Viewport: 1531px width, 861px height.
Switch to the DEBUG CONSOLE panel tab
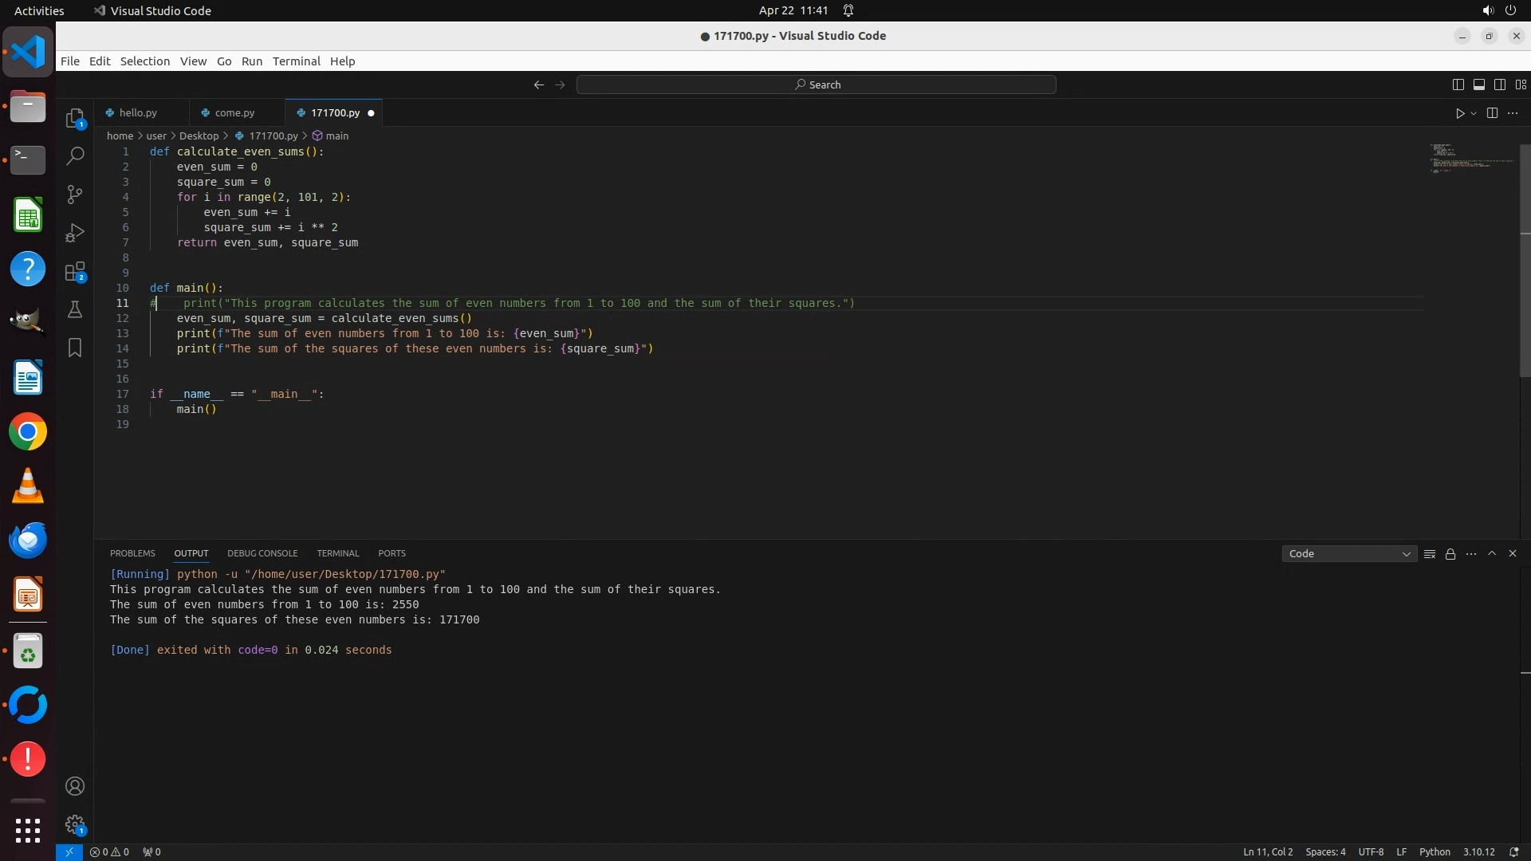[x=262, y=553]
